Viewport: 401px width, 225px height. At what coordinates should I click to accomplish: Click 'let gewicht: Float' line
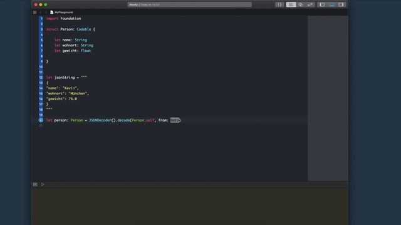[x=73, y=51]
